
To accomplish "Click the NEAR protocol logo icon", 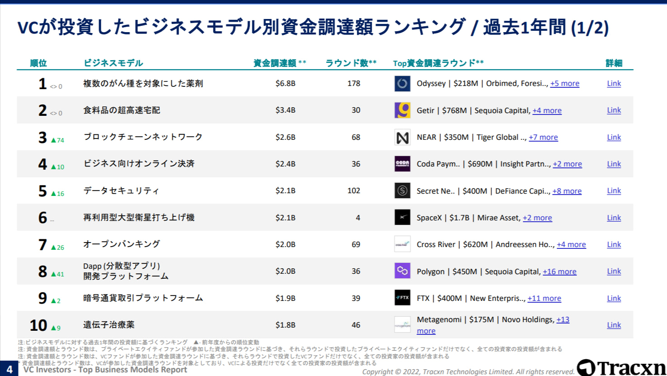I will pyautogui.click(x=402, y=137).
